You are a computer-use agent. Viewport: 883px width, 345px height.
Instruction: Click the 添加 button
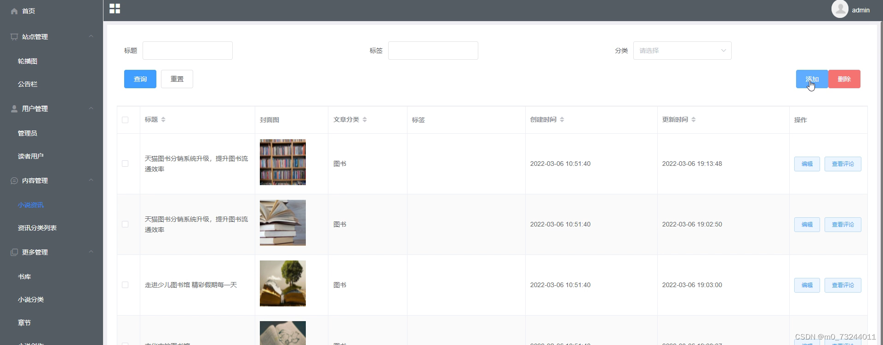[x=812, y=79]
